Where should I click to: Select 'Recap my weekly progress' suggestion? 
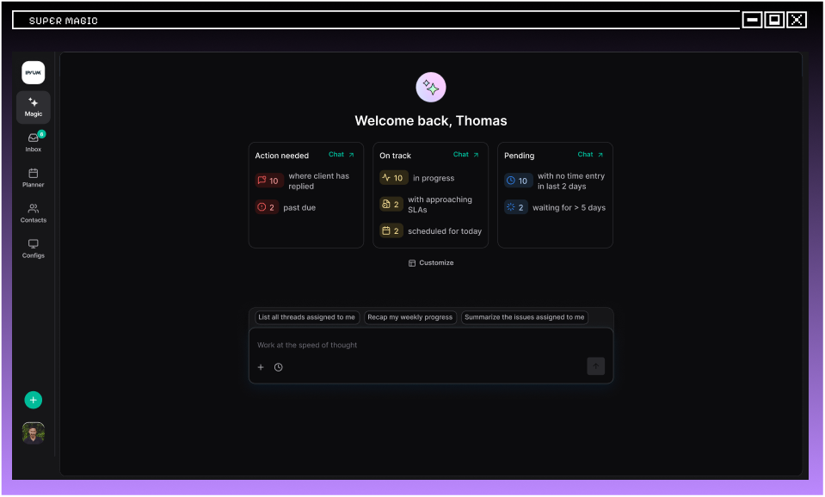409,317
